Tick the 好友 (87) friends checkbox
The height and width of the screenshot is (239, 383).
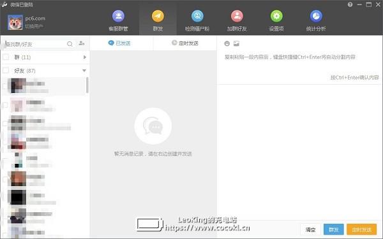(6, 71)
